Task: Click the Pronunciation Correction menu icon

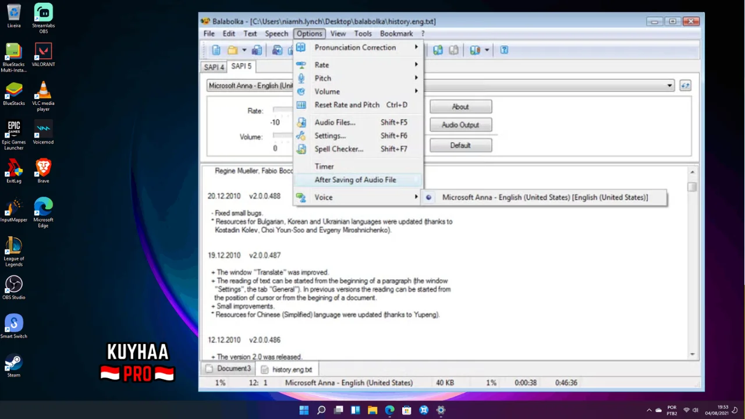Action: tap(301, 48)
